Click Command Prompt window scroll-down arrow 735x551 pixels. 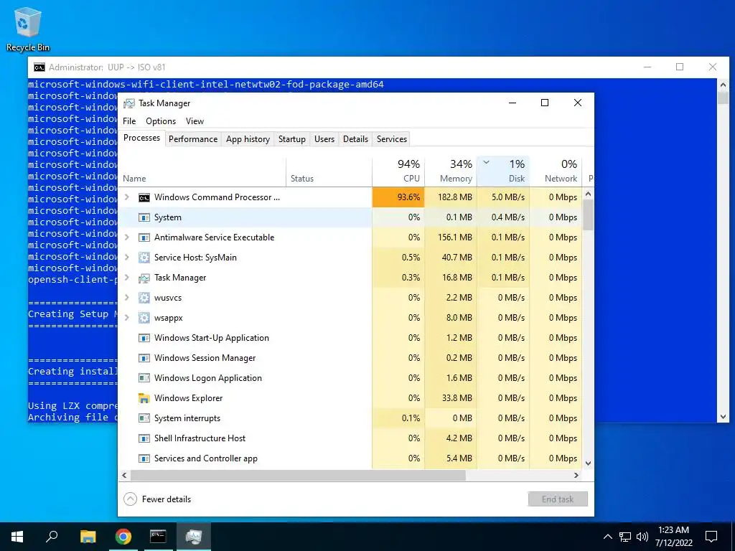(x=722, y=417)
